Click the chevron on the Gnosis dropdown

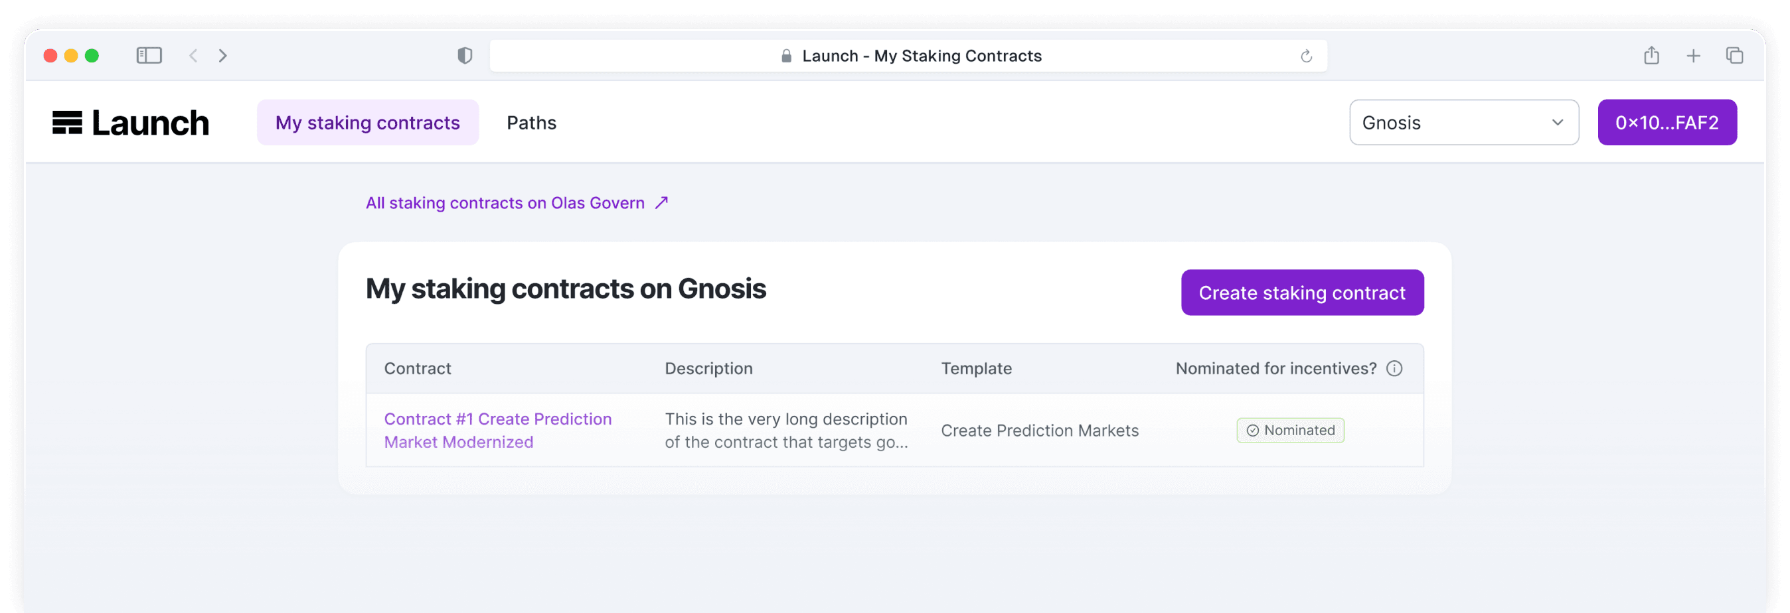click(1558, 122)
